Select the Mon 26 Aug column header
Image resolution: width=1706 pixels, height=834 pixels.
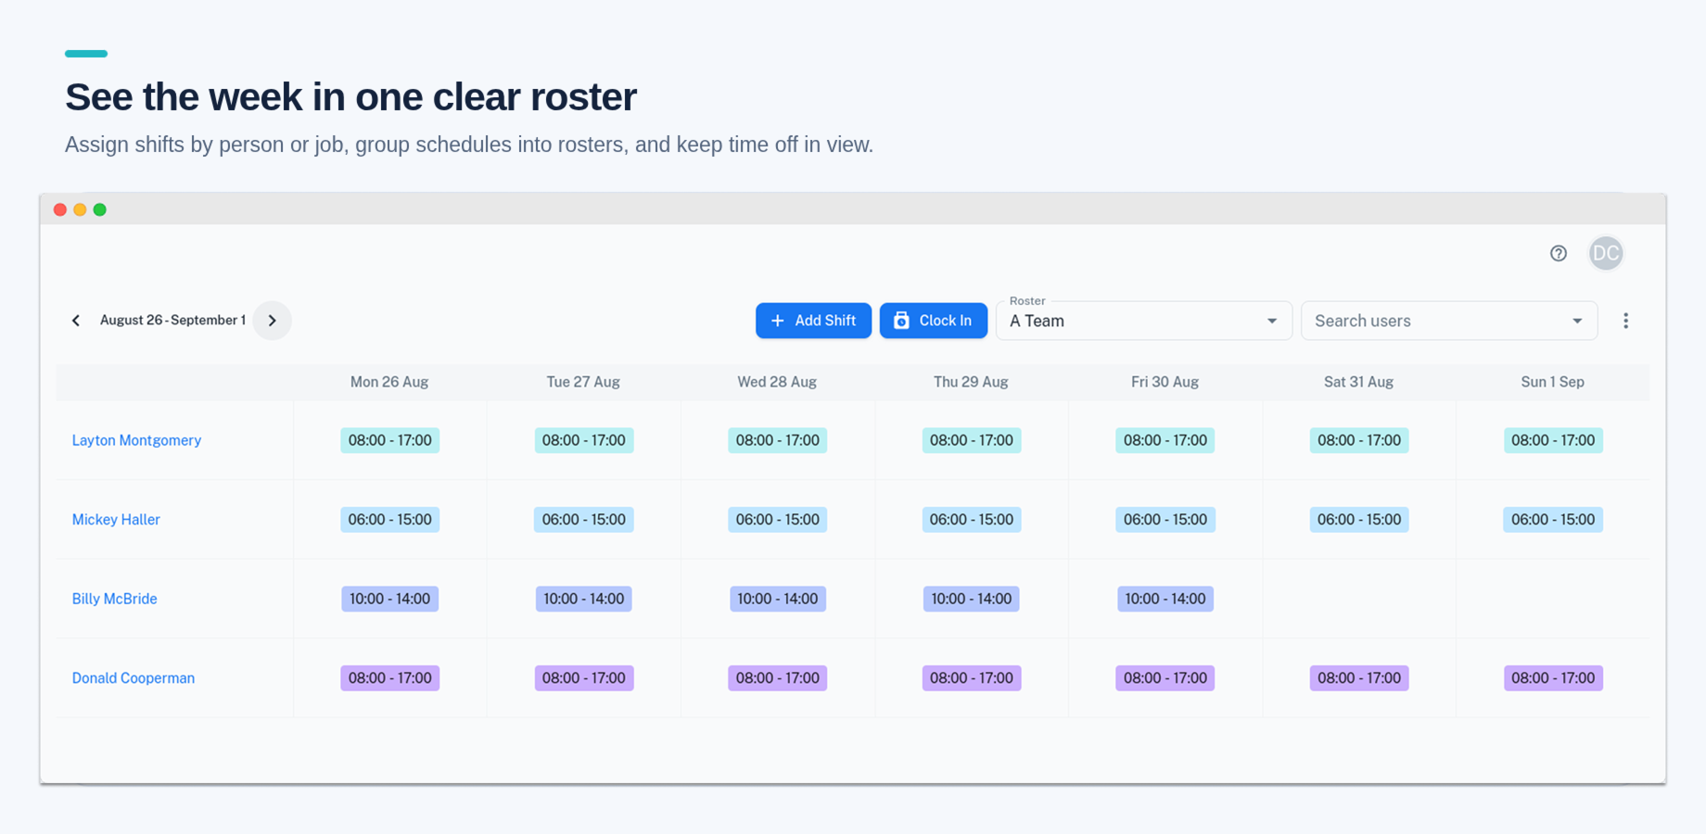click(x=389, y=382)
